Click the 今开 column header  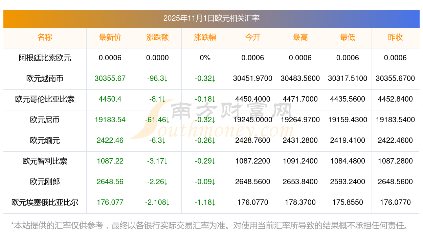(252, 37)
